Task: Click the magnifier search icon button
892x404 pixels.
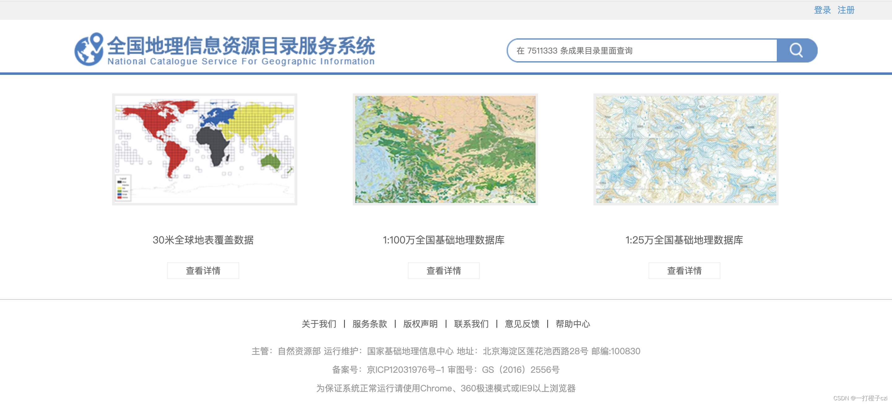Action: pyautogui.click(x=796, y=50)
